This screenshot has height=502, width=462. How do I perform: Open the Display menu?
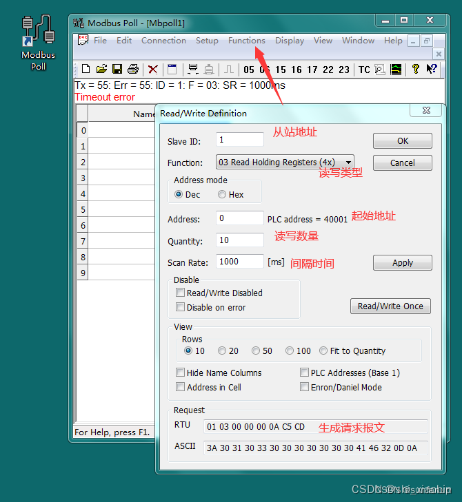pos(290,41)
